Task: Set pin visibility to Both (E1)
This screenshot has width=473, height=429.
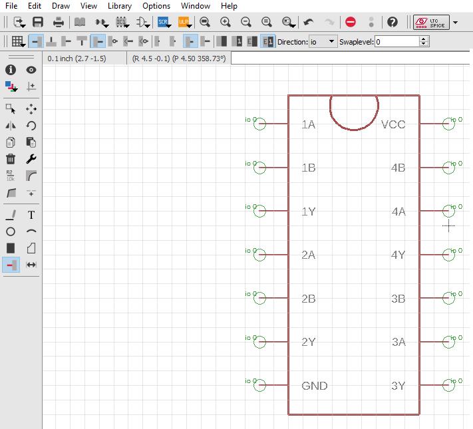Action: (x=267, y=41)
